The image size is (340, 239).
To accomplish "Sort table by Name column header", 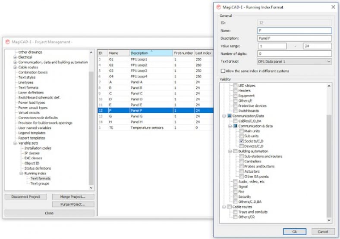I will pyautogui.click(x=119, y=53).
